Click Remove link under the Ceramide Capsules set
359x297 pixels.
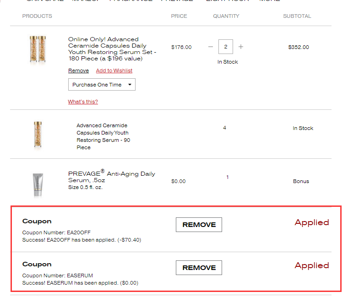click(x=78, y=70)
